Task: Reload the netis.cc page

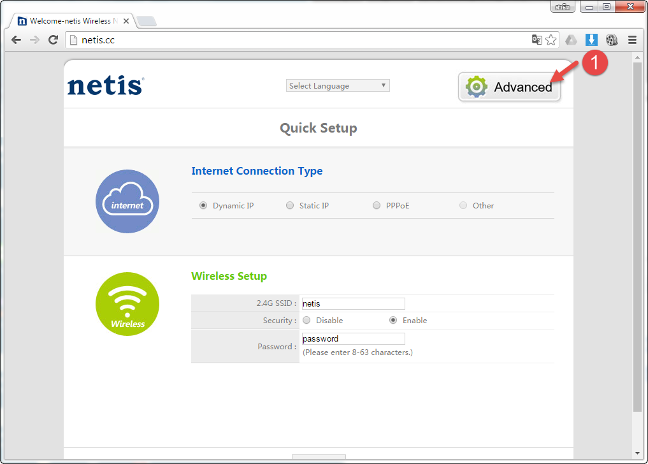Action: [53, 40]
